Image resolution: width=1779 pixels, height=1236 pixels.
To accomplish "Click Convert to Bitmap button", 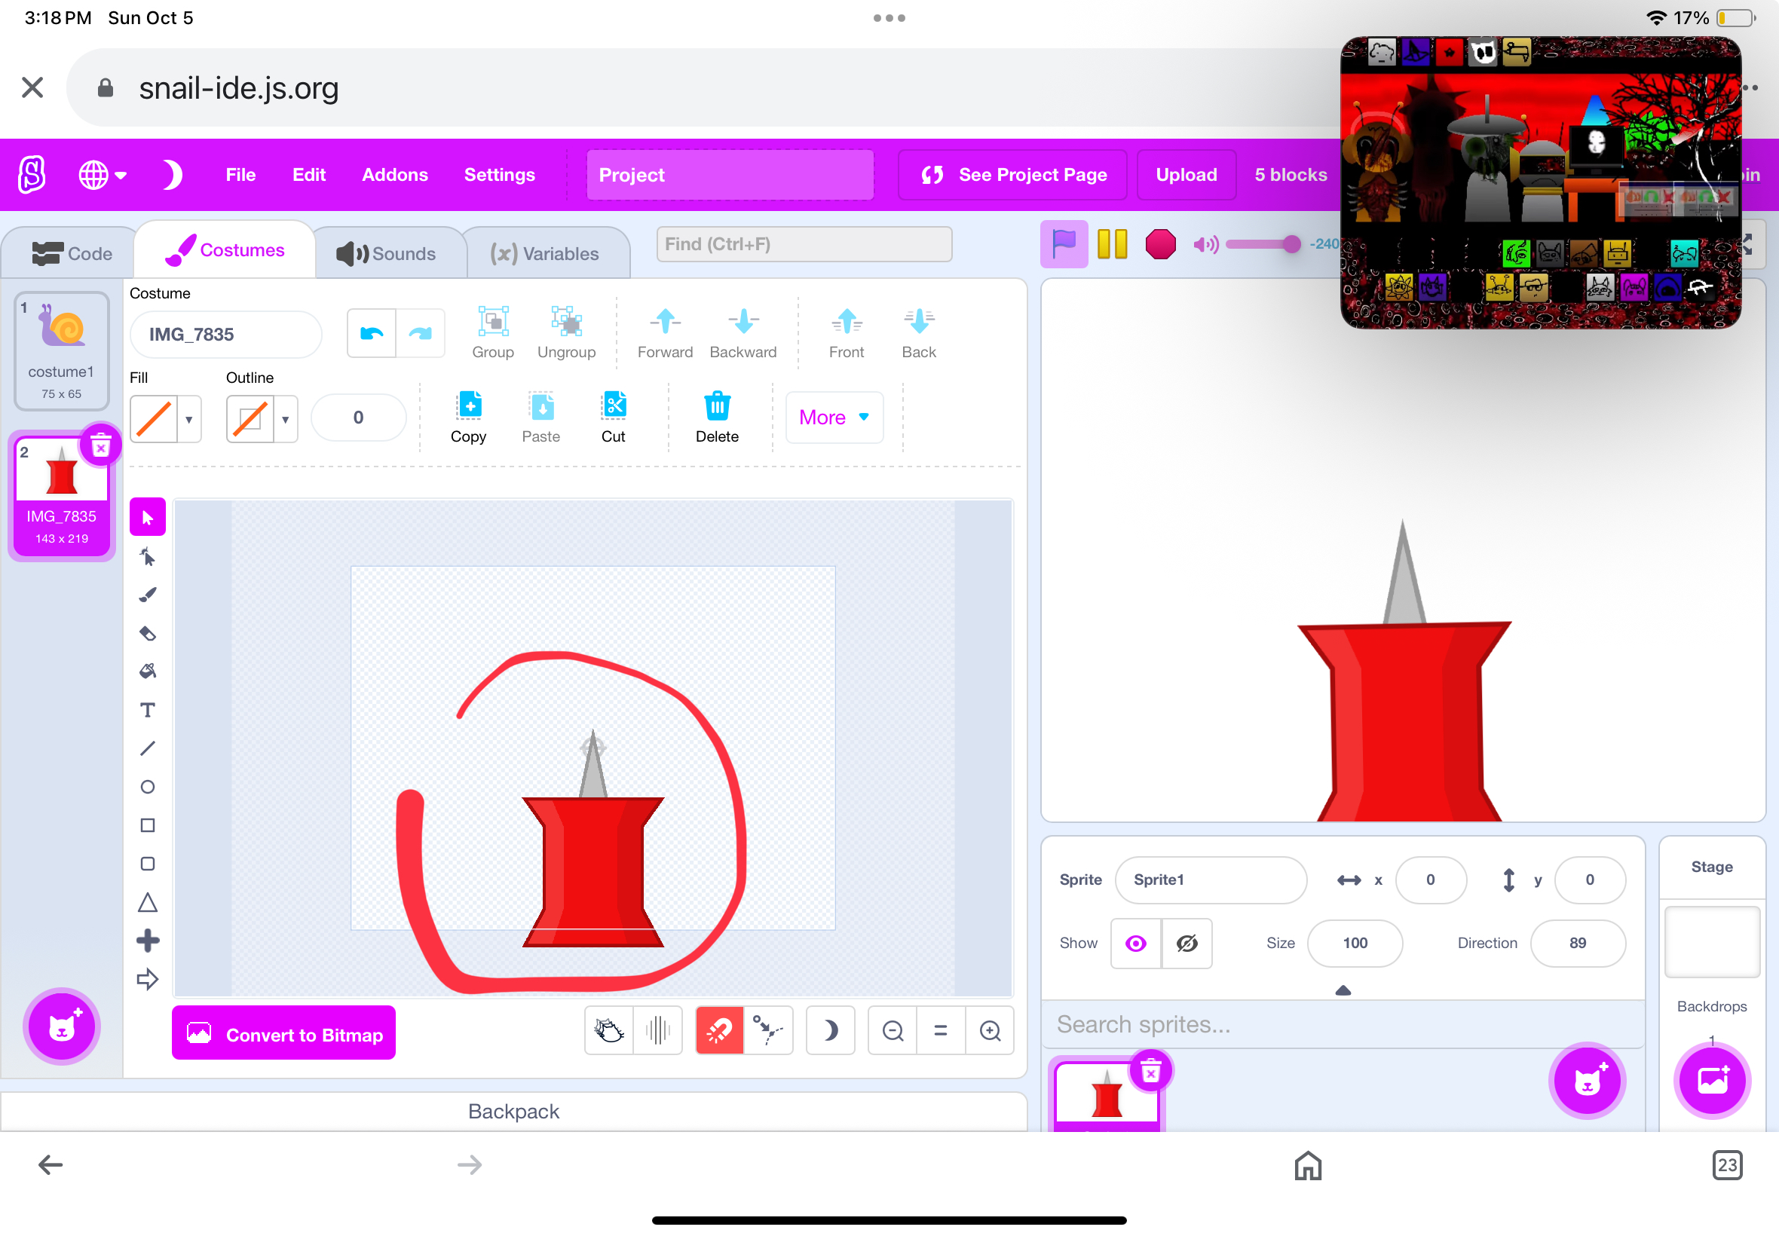I will pos(283,1034).
